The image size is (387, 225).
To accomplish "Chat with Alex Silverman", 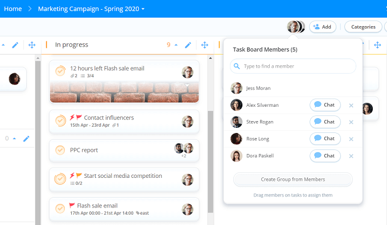I will (x=325, y=105).
